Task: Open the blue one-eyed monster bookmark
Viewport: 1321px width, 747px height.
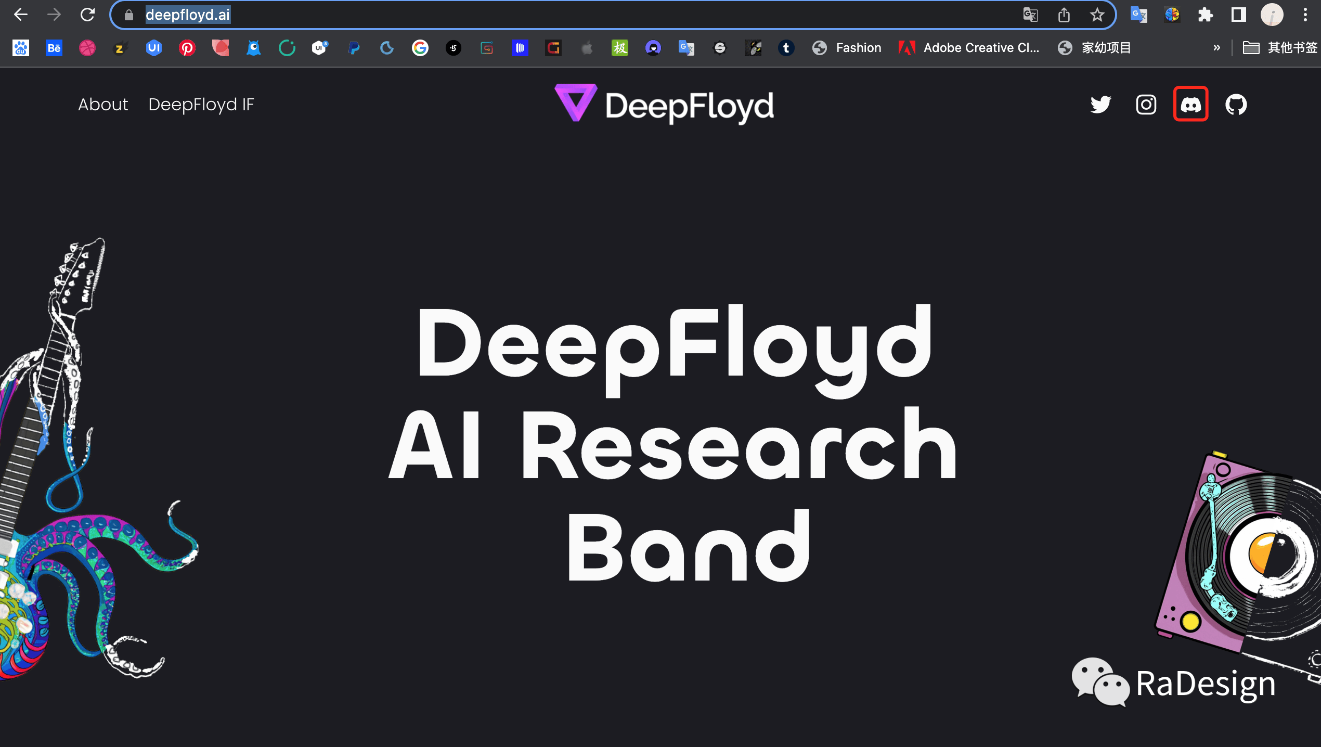Action: coord(254,48)
